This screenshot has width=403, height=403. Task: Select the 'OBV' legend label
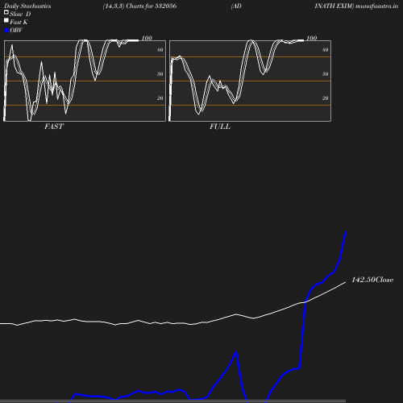pyautogui.click(x=16, y=30)
